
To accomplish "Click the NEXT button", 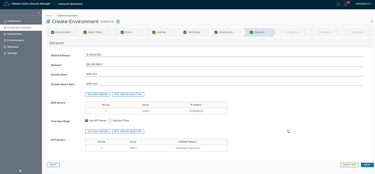I will click(x=367, y=165).
